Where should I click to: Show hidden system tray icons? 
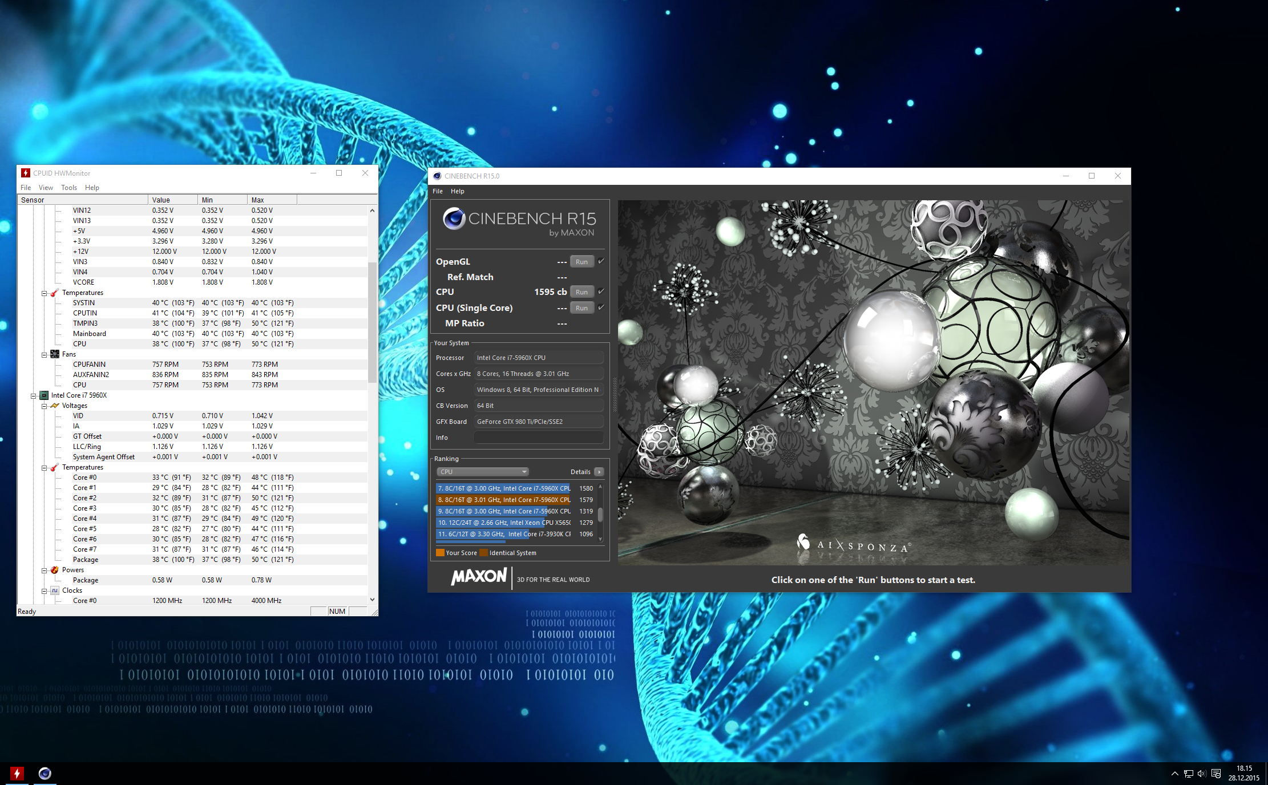(1174, 774)
